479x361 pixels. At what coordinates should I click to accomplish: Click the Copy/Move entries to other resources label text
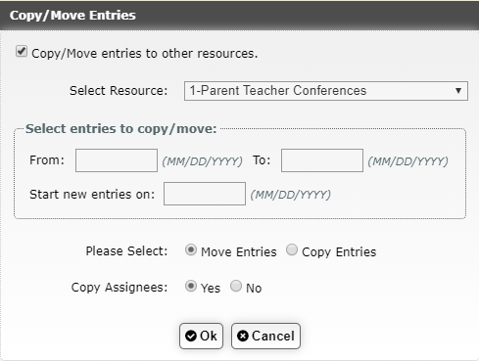click(145, 54)
